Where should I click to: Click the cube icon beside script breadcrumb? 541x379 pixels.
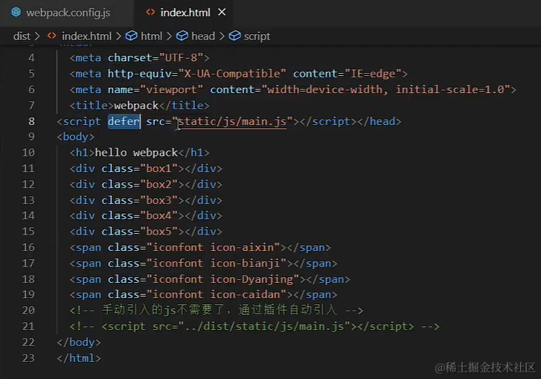click(234, 36)
